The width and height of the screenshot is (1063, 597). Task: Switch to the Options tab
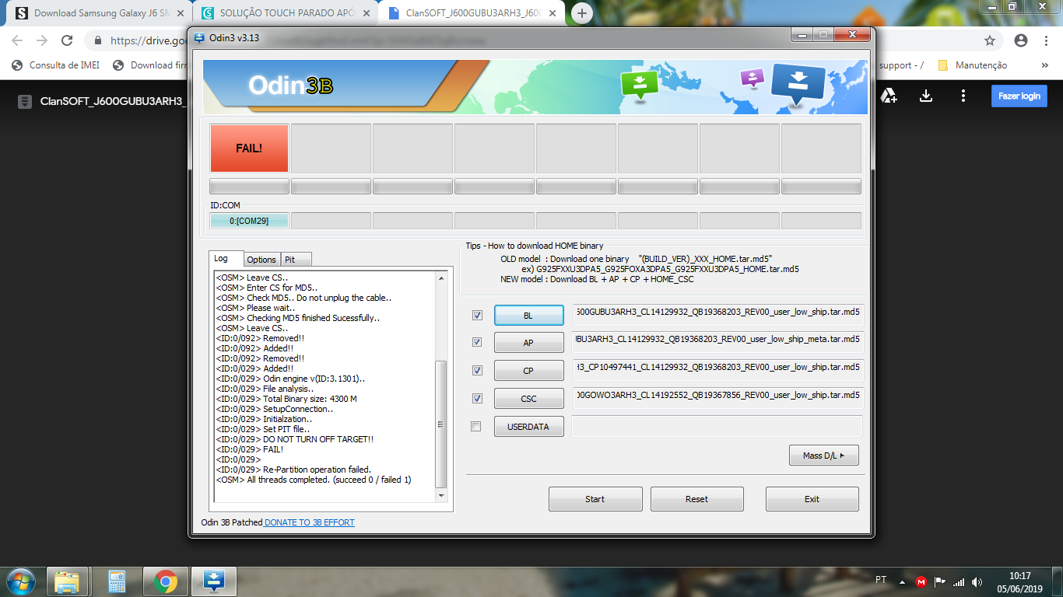pos(261,260)
